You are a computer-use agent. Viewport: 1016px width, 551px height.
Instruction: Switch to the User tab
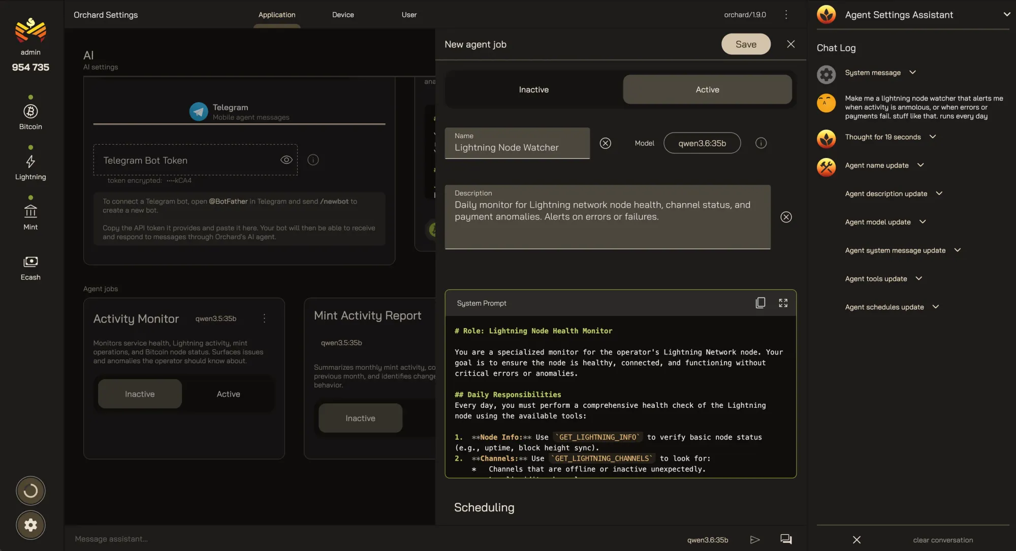(x=409, y=15)
